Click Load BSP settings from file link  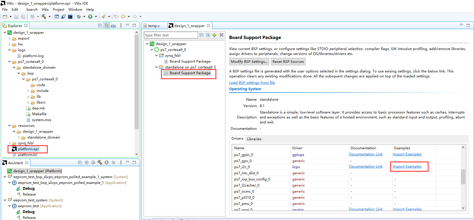[x=252, y=83]
